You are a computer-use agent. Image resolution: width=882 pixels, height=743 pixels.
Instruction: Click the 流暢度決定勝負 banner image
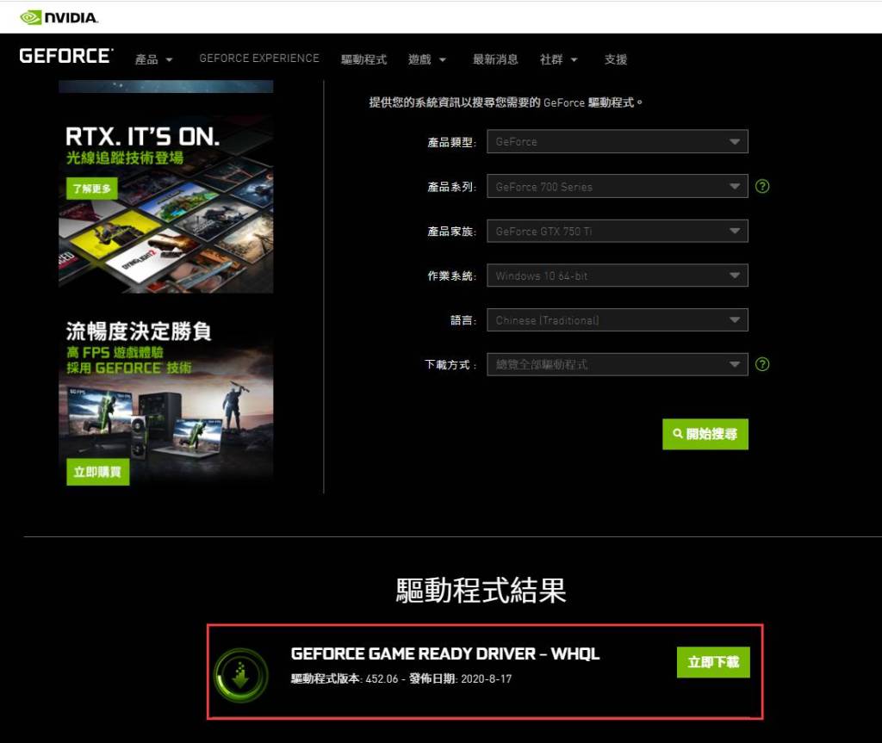click(x=166, y=400)
